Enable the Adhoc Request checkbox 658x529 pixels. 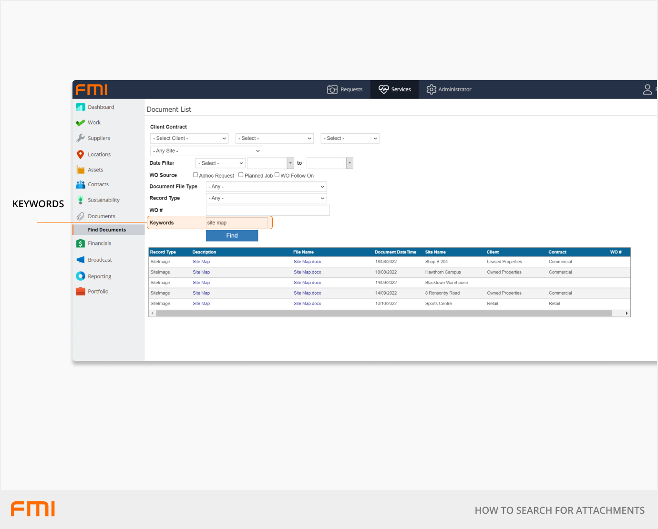pos(195,175)
